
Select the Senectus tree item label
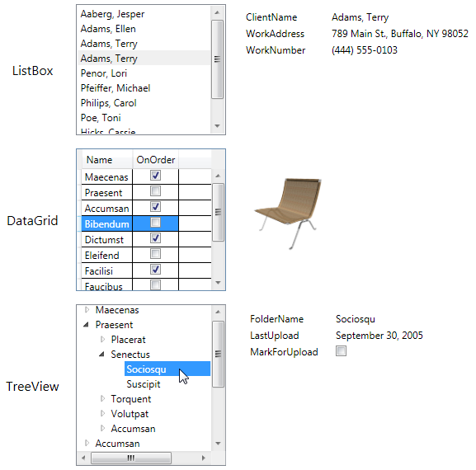click(x=130, y=355)
